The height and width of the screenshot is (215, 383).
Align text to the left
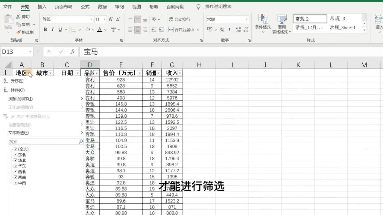(x=130, y=30)
